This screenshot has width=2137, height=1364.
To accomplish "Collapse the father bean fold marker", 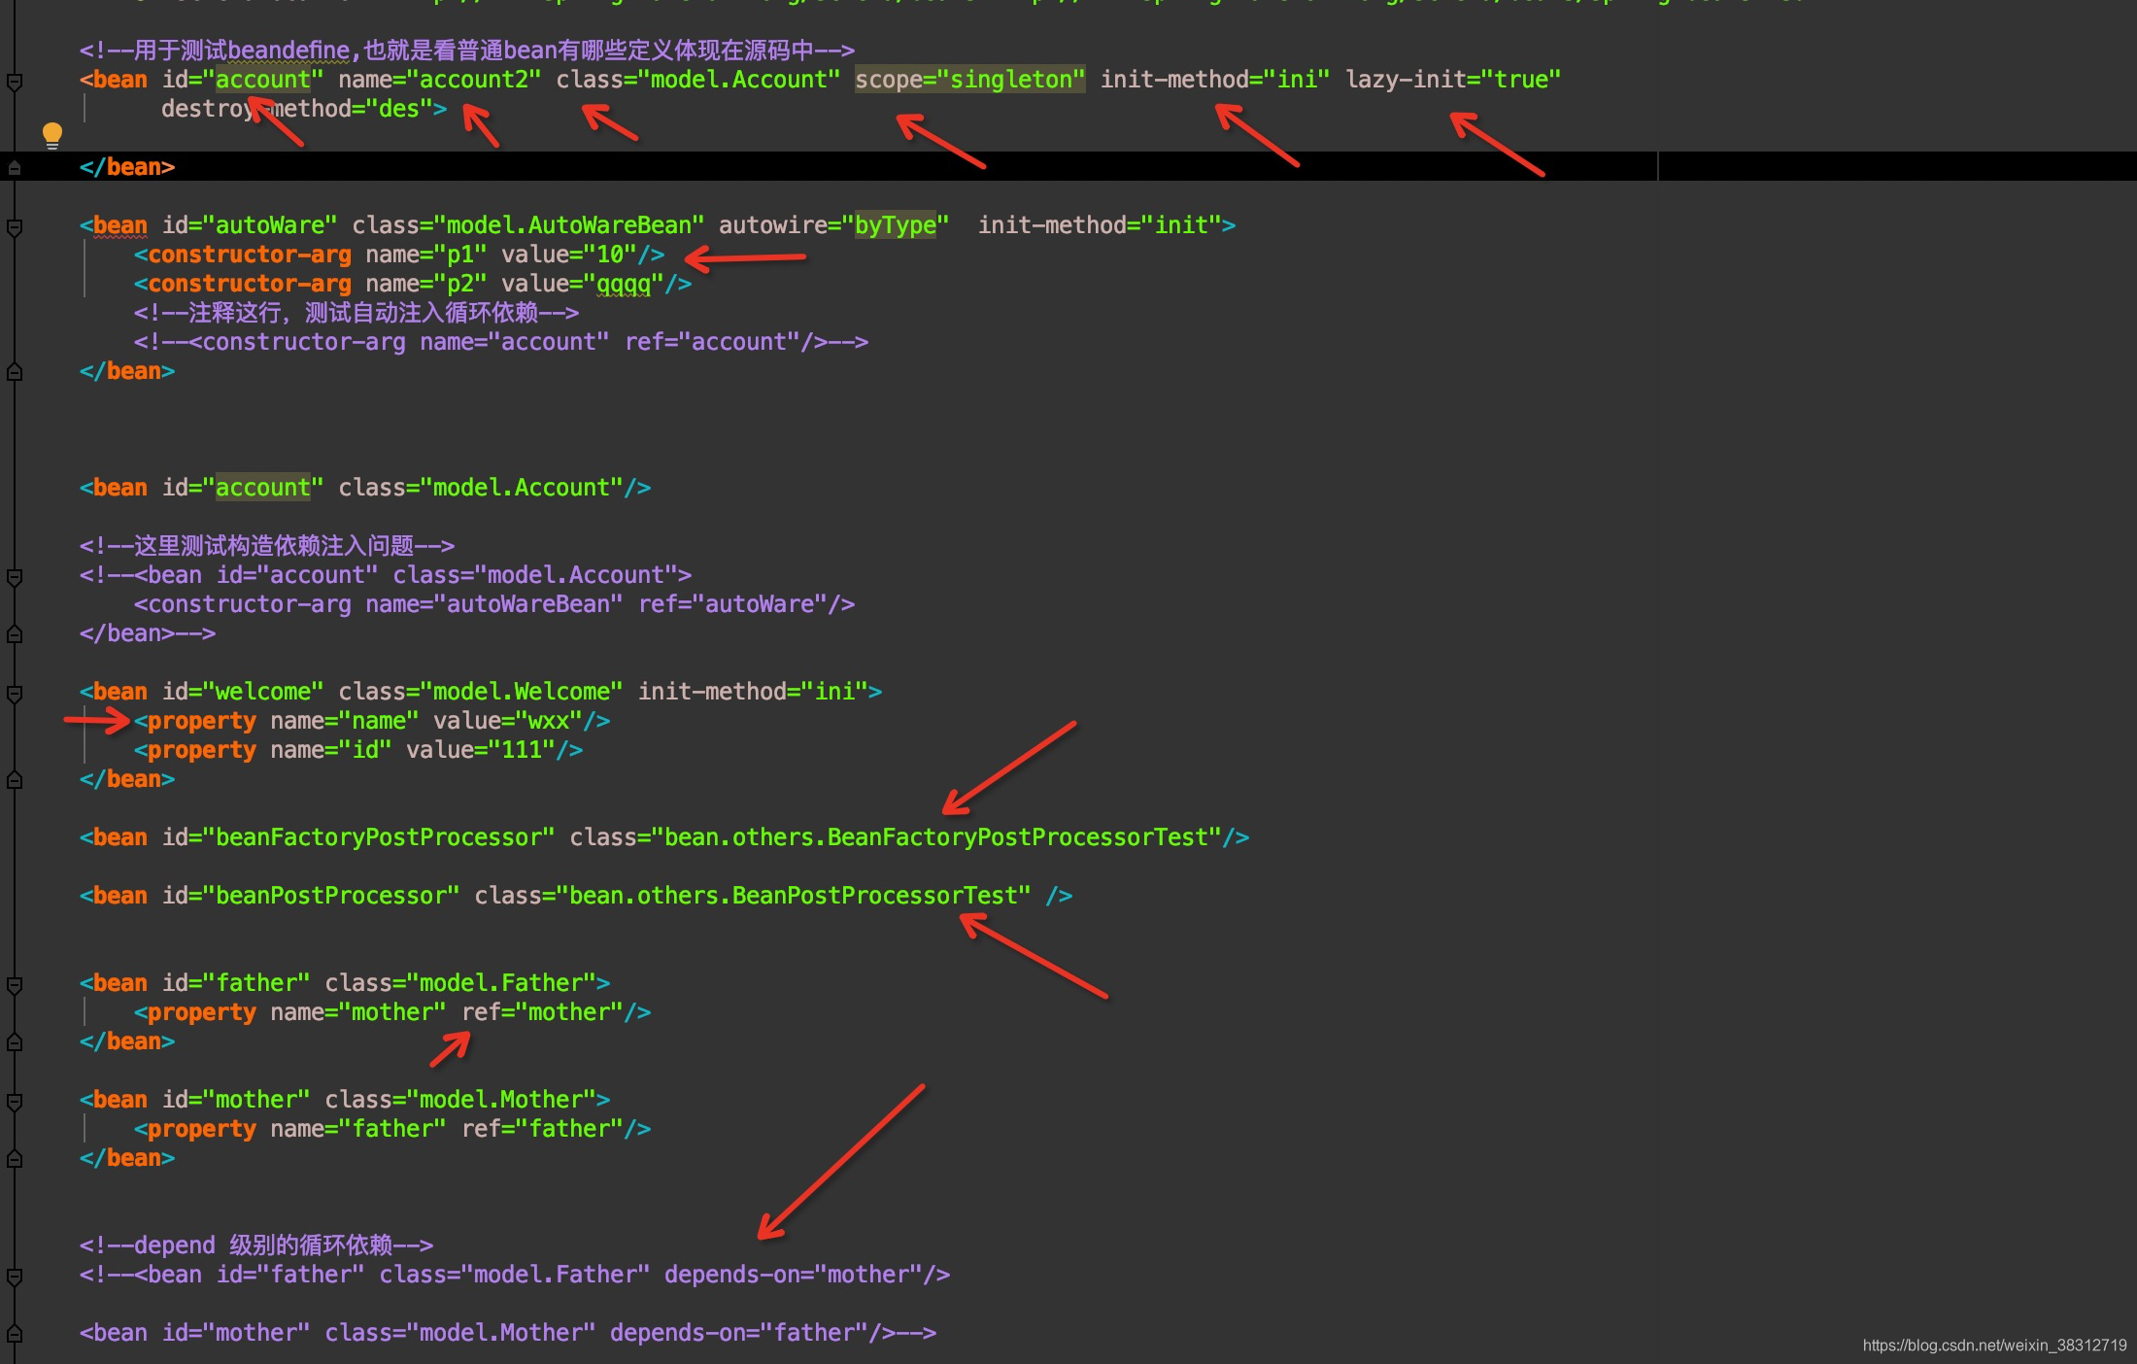I will click(x=15, y=985).
